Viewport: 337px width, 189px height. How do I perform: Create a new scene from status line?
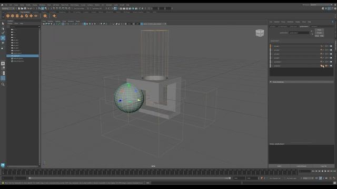click(19, 8)
